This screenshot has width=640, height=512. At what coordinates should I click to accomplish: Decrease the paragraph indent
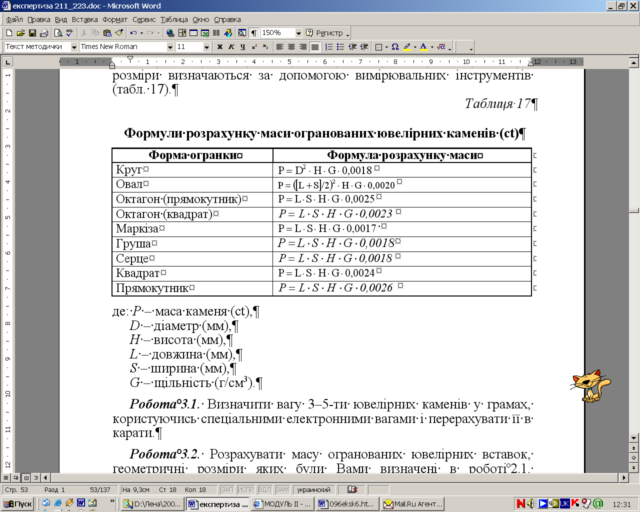pos(352,46)
